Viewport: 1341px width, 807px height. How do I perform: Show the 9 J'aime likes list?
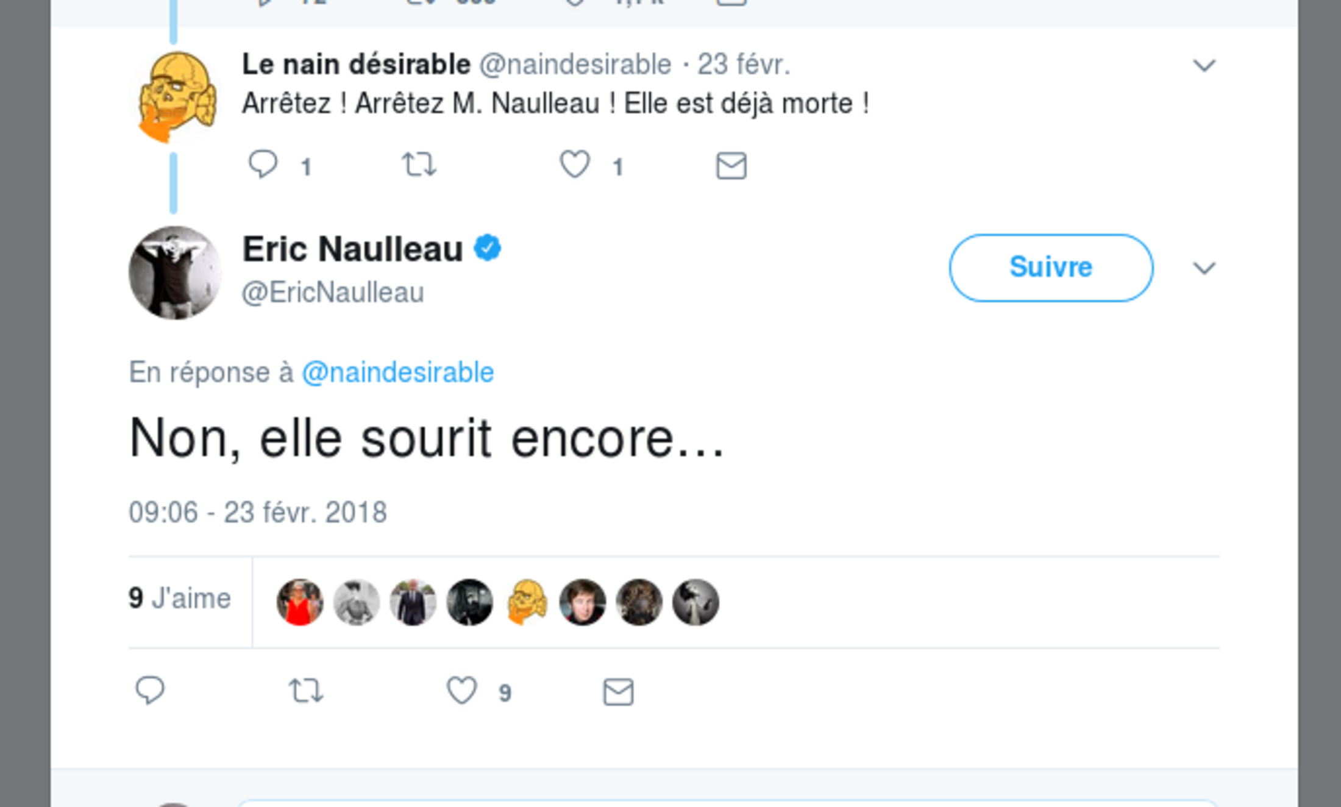[x=180, y=599]
